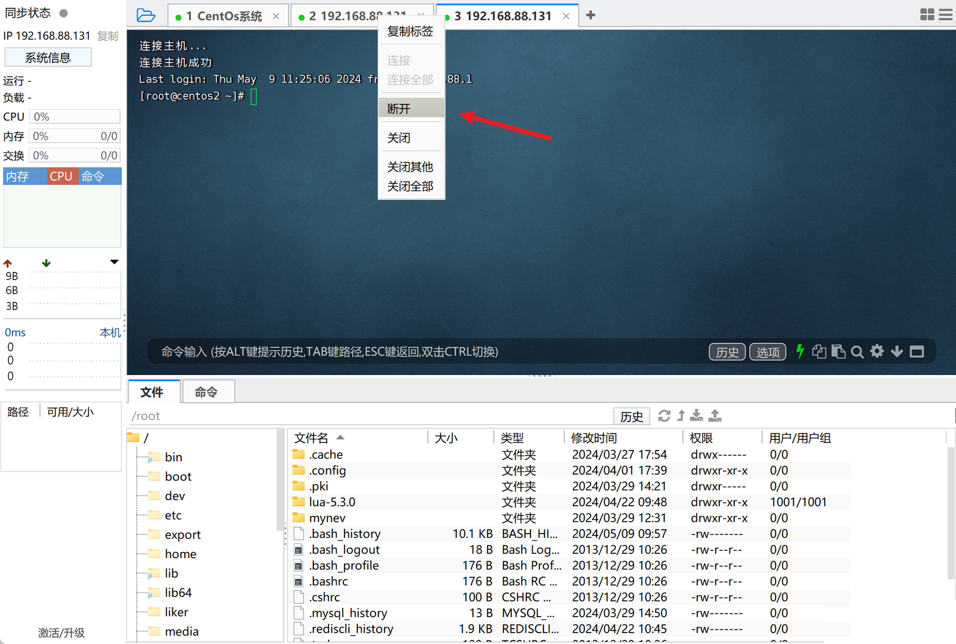Click the 本机 latency link

[x=110, y=332]
